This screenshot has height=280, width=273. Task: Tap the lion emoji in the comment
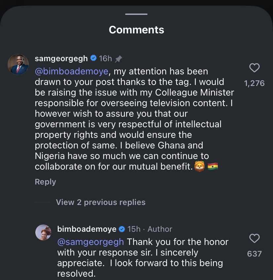[199, 167]
